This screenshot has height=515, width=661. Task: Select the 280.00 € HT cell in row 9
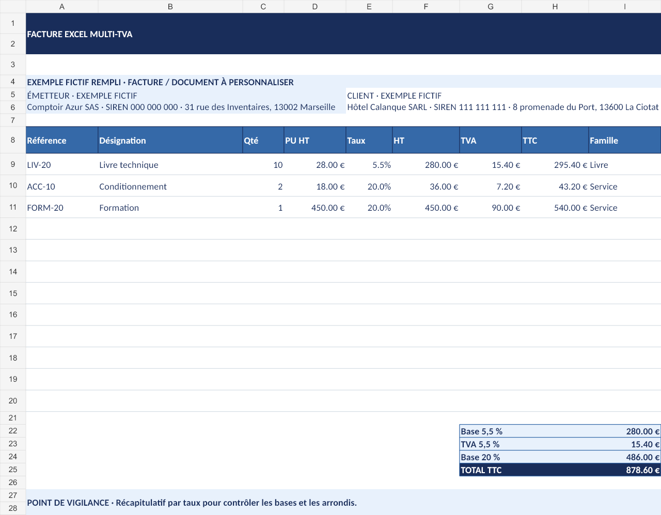426,165
